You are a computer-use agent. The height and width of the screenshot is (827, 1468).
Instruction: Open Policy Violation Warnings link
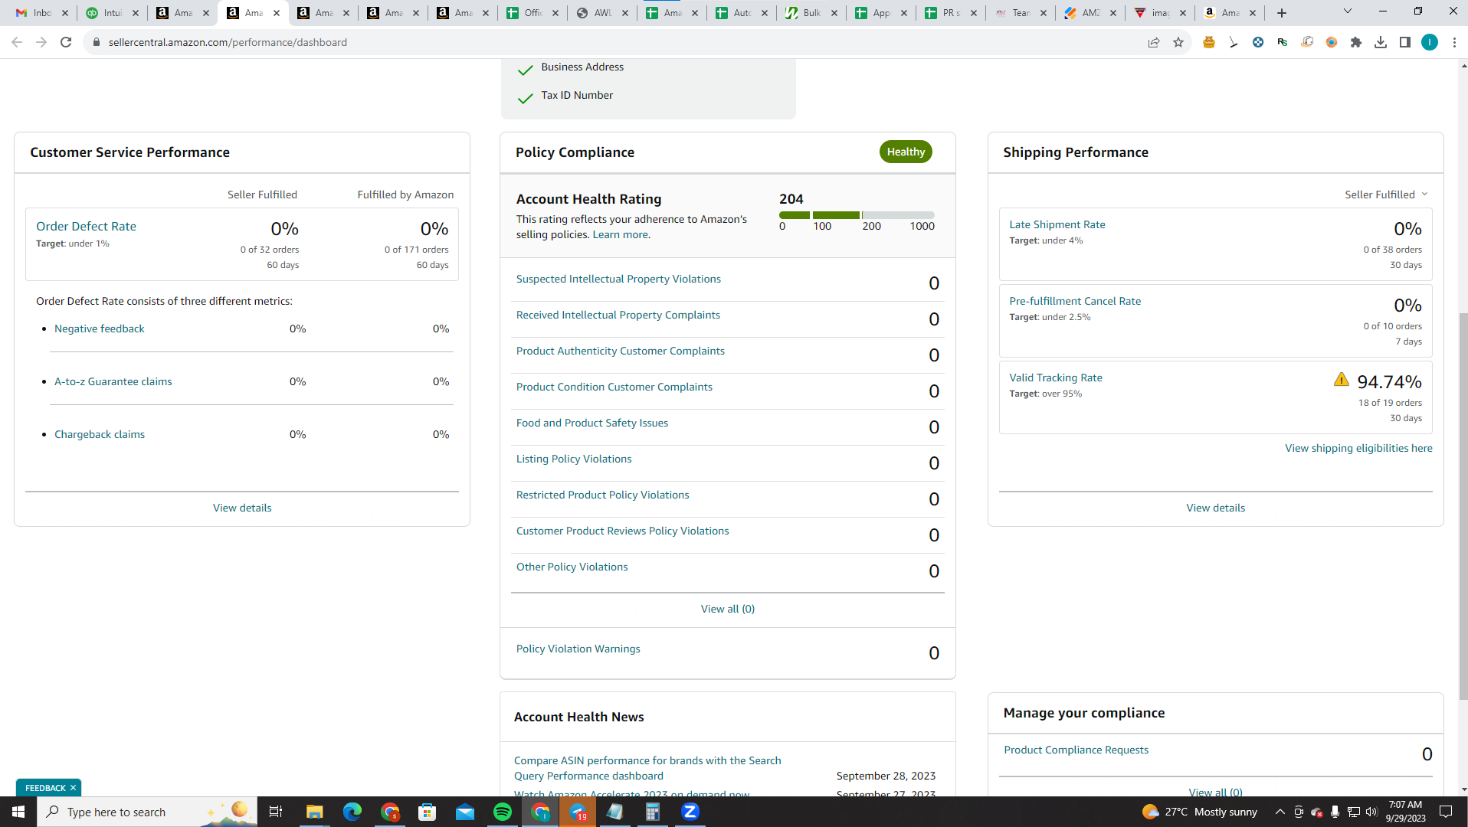578,649
